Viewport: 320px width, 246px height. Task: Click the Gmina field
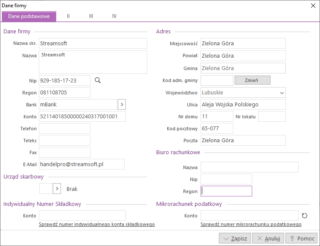[x=243, y=68]
